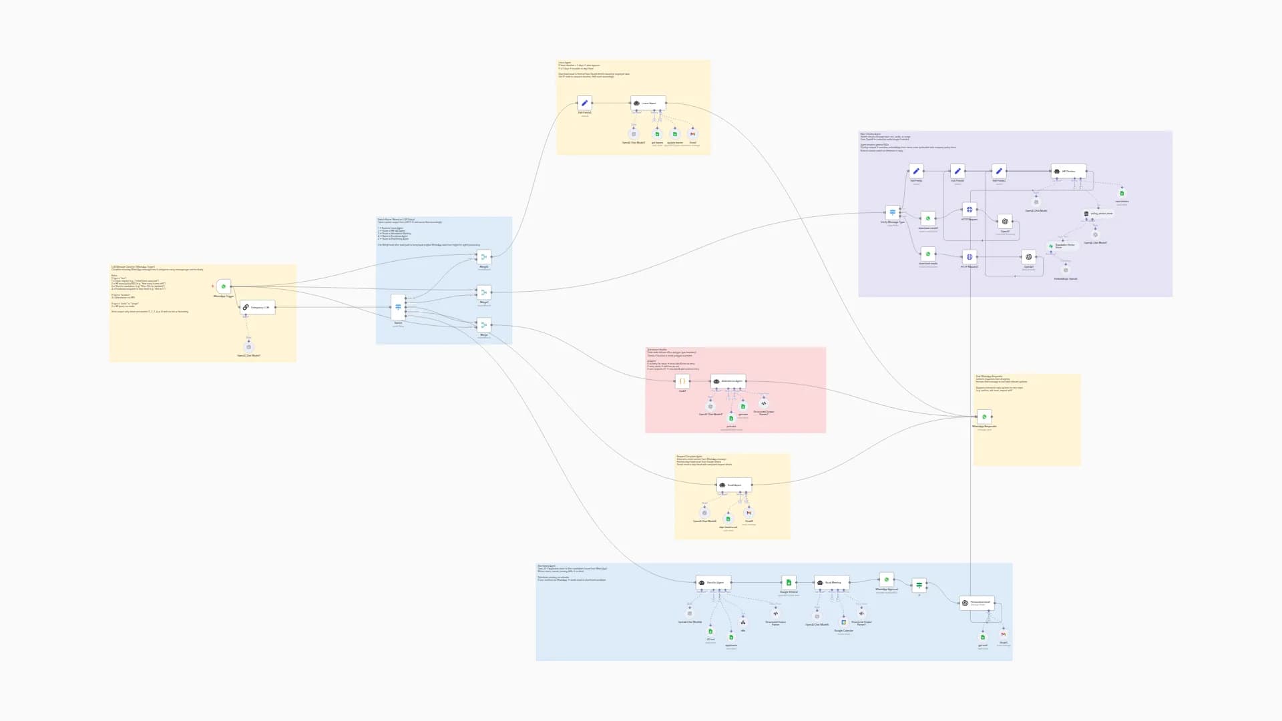Select HTTP tool node under Shortlist Agent
This screenshot has width=1282, height=721.
click(x=743, y=622)
